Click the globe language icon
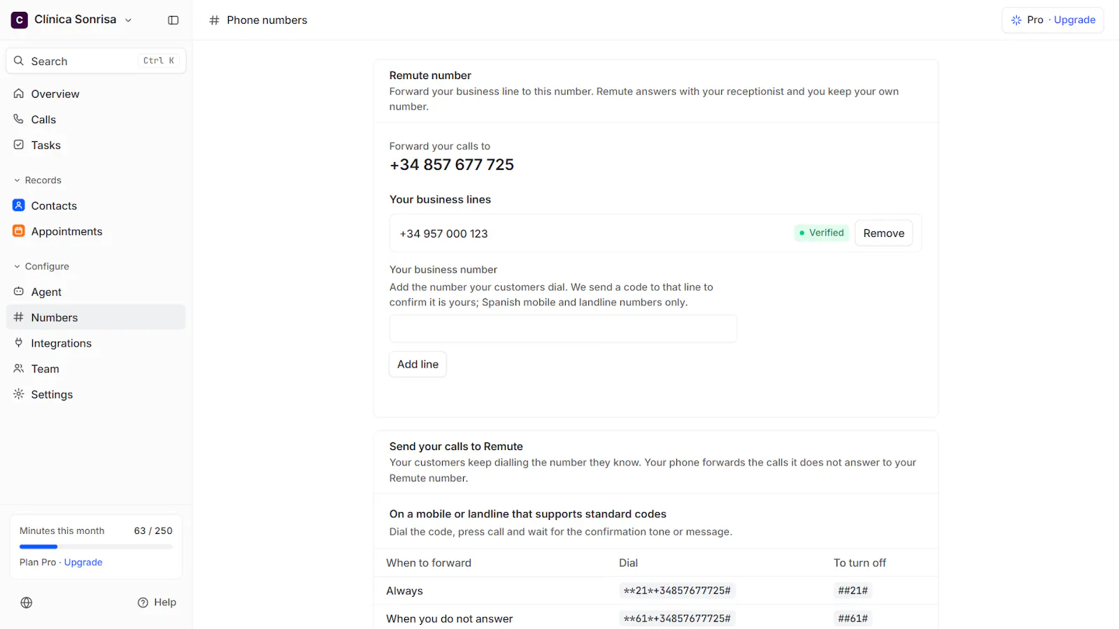This screenshot has width=1119, height=629. click(x=27, y=602)
